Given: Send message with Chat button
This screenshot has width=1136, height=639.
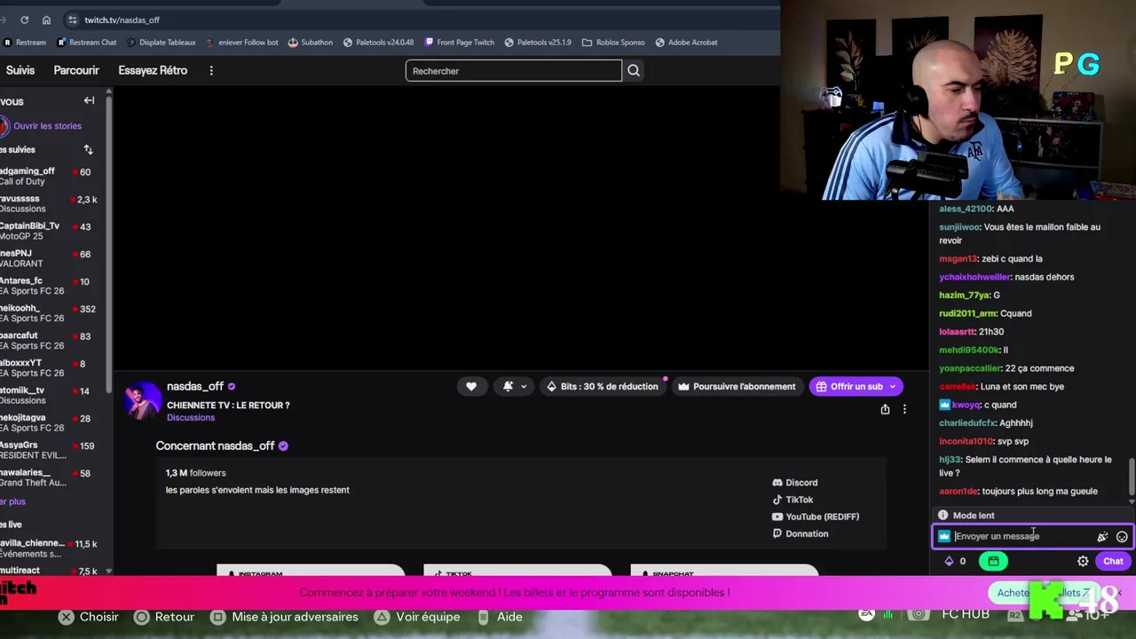Looking at the screenshot, I should (x=1113, y=561).
